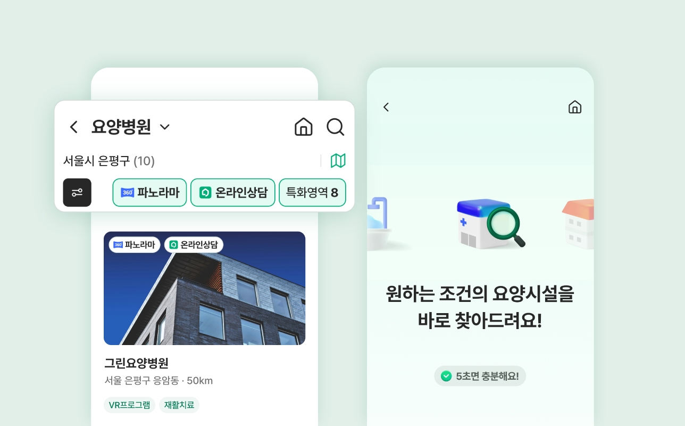
Task: Toggle the 파노라마 filter chip
Action: pos(149,192)
